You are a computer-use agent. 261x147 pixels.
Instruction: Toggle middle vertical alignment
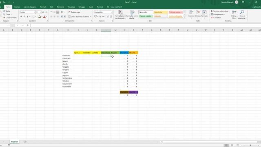[54, 12]
